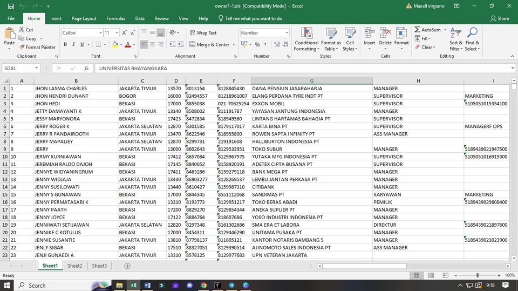518x291 pixels.
Task: Click the Share button
Action: point(500,18)
